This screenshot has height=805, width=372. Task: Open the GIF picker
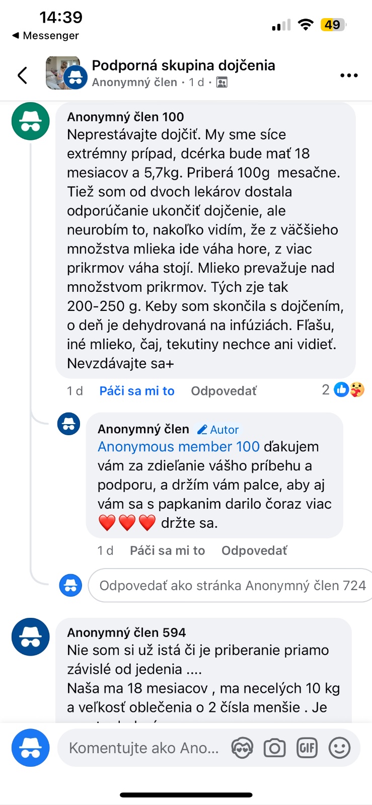307,748
